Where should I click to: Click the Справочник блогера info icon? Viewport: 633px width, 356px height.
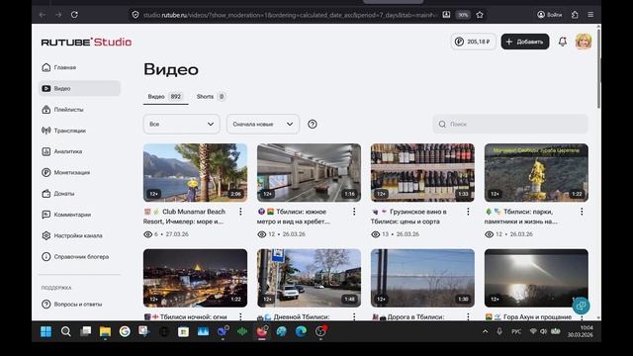(x=46, y=256)
